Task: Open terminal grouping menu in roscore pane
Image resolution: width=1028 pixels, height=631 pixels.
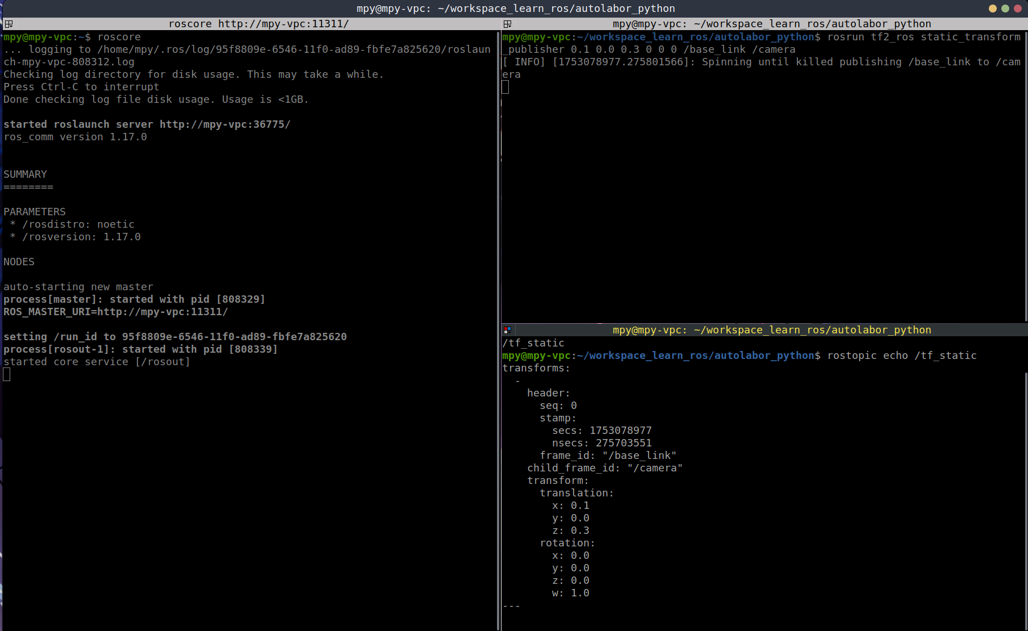Action: click(x=9, y=24)
